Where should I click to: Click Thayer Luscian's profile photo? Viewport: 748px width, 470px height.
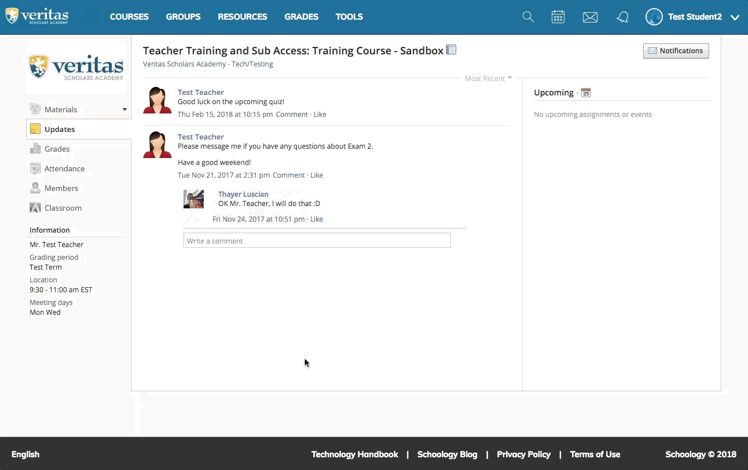[193, 199]
